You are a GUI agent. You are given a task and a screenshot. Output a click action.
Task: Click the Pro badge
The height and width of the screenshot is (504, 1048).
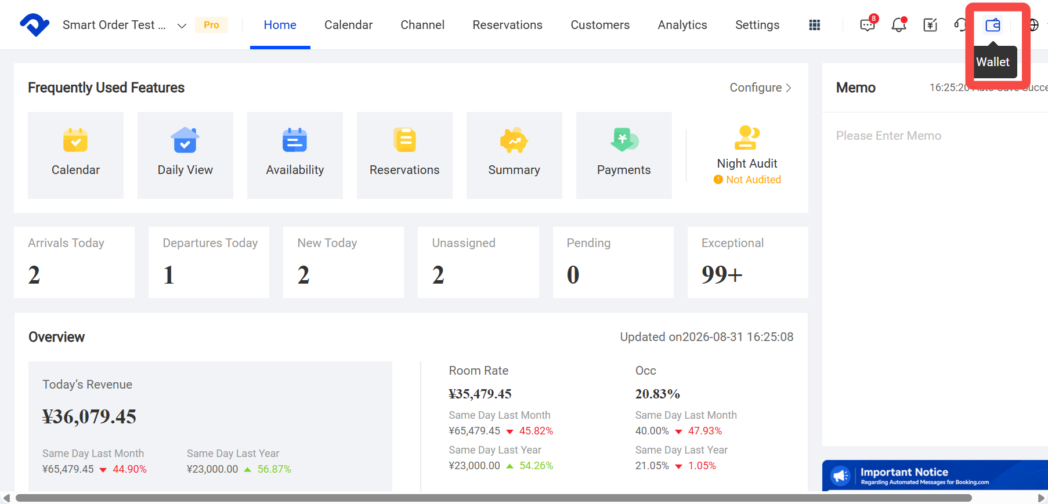point(211,25)
